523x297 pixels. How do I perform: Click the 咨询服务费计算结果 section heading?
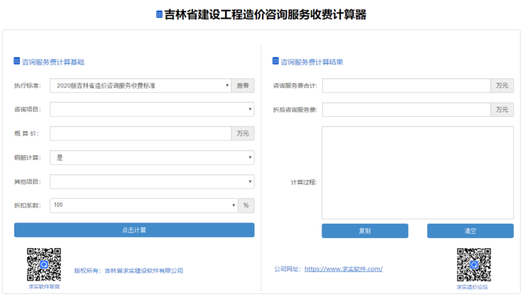[x=312, y=62]
